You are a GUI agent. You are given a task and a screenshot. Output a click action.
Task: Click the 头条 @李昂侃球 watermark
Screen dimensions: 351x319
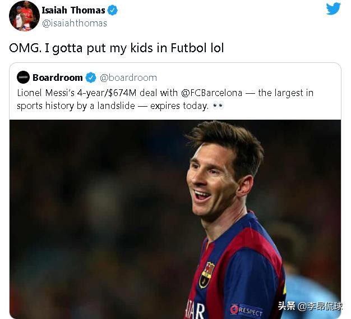click(310, 306)
